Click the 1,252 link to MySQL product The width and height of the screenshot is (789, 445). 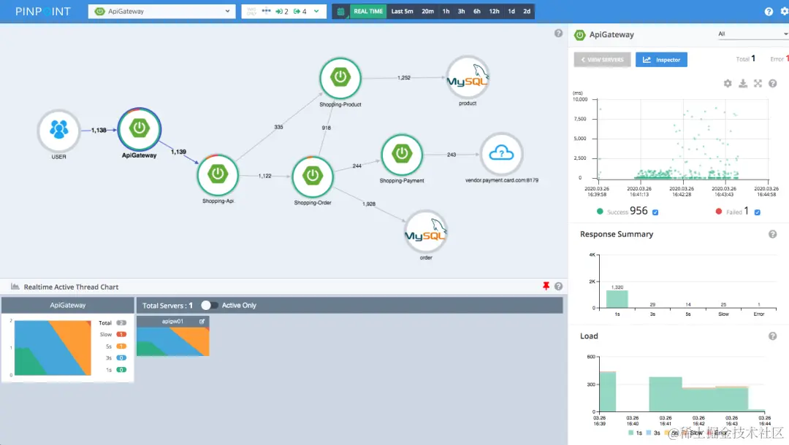click(x=403, y=78)
